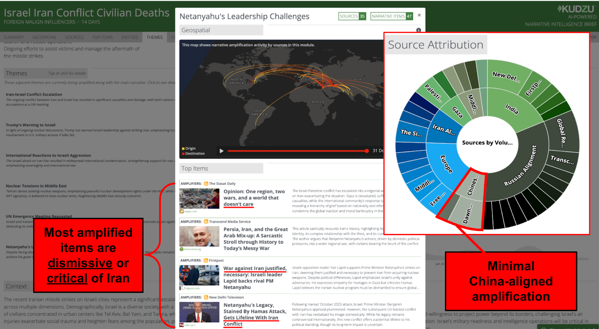Open thumbnail of Siasat Daily opinion article
Viewport: 599px width, 329px height.
coord(199,198)
